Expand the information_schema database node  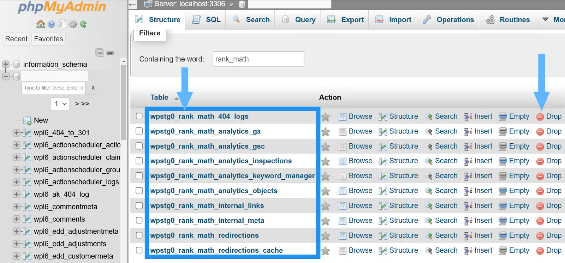[x=6, y=64]
